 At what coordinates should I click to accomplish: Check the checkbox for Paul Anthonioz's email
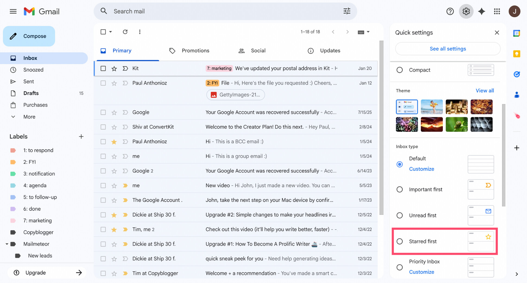[103, 83]
